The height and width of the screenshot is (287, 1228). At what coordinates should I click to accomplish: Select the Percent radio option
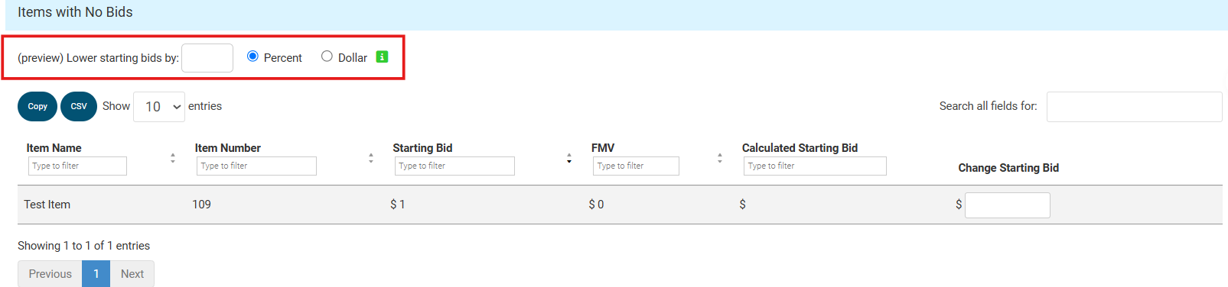click(x=252, y=56)
